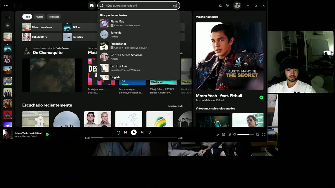Open Friend Activity people icon

227,5
